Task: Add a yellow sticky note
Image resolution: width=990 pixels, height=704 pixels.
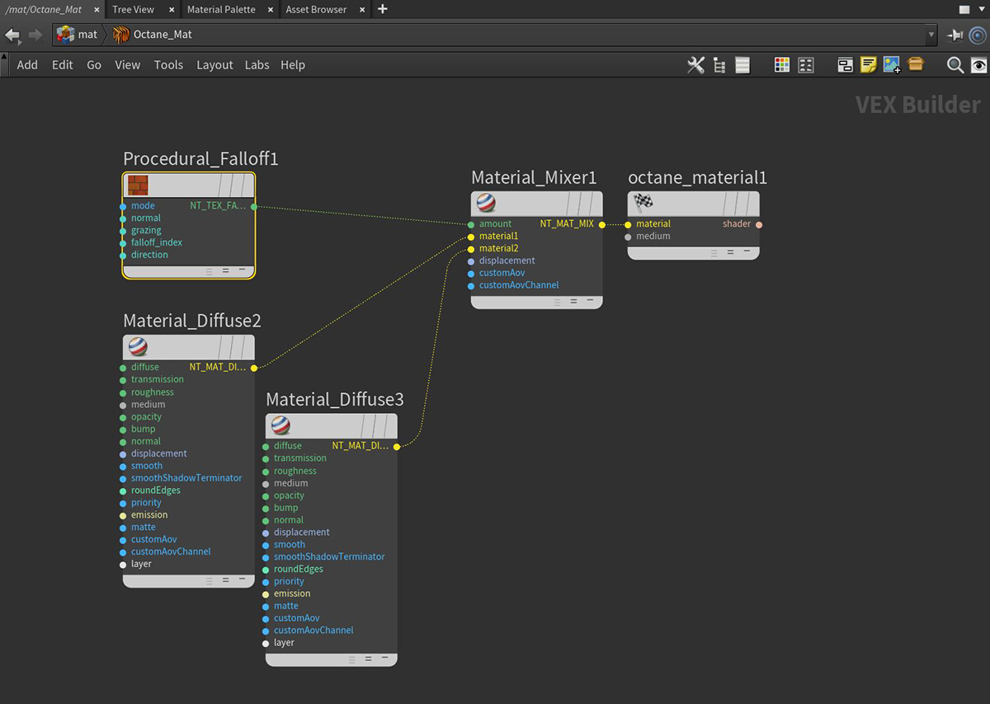Action: coord(868,65)
